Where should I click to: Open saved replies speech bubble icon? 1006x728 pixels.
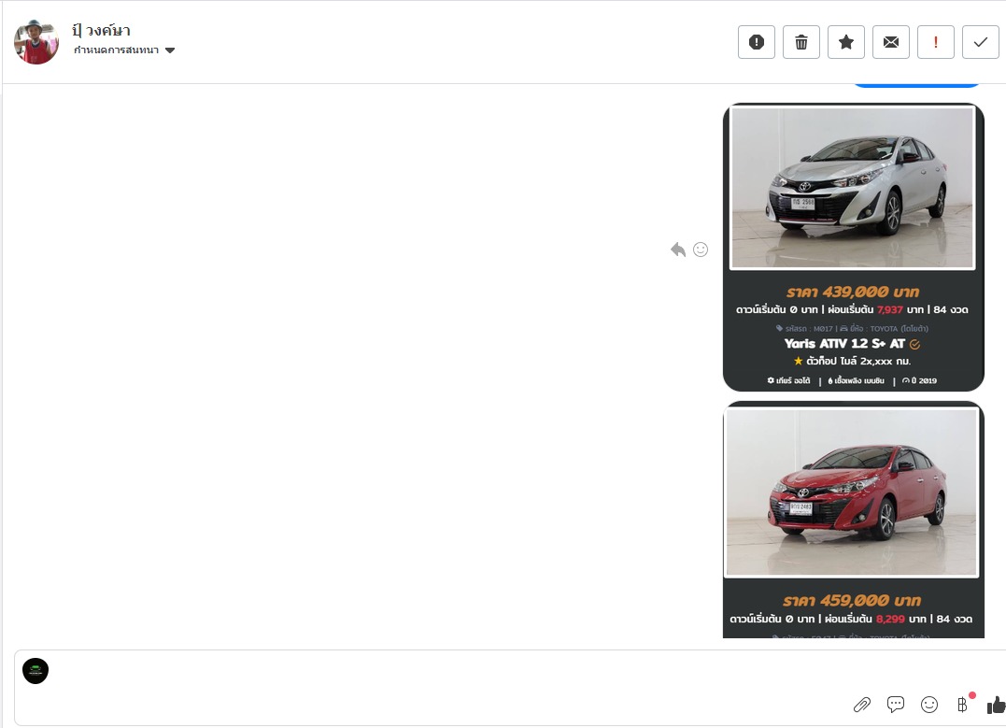point(896,705)
